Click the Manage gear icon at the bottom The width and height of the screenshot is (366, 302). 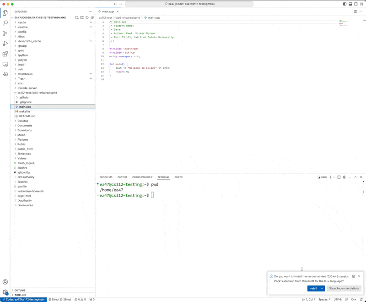pyautogui.click(x=5, y=291)
